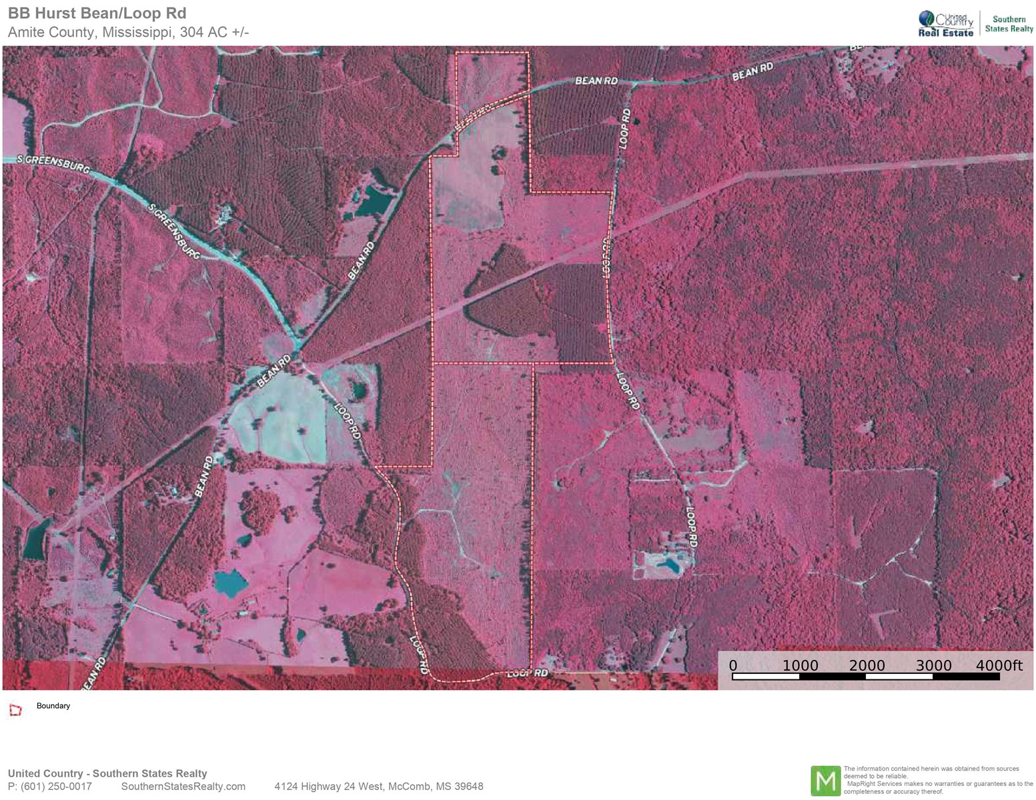Click the 4000ft mark on scale bar

coord(999,665)
